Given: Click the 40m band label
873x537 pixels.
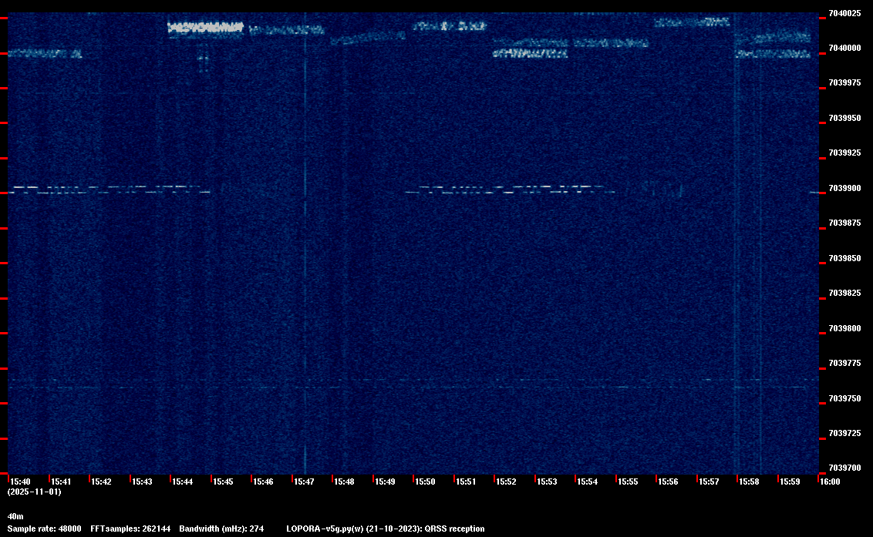Looking at the screenshot, I should point(15,517).
